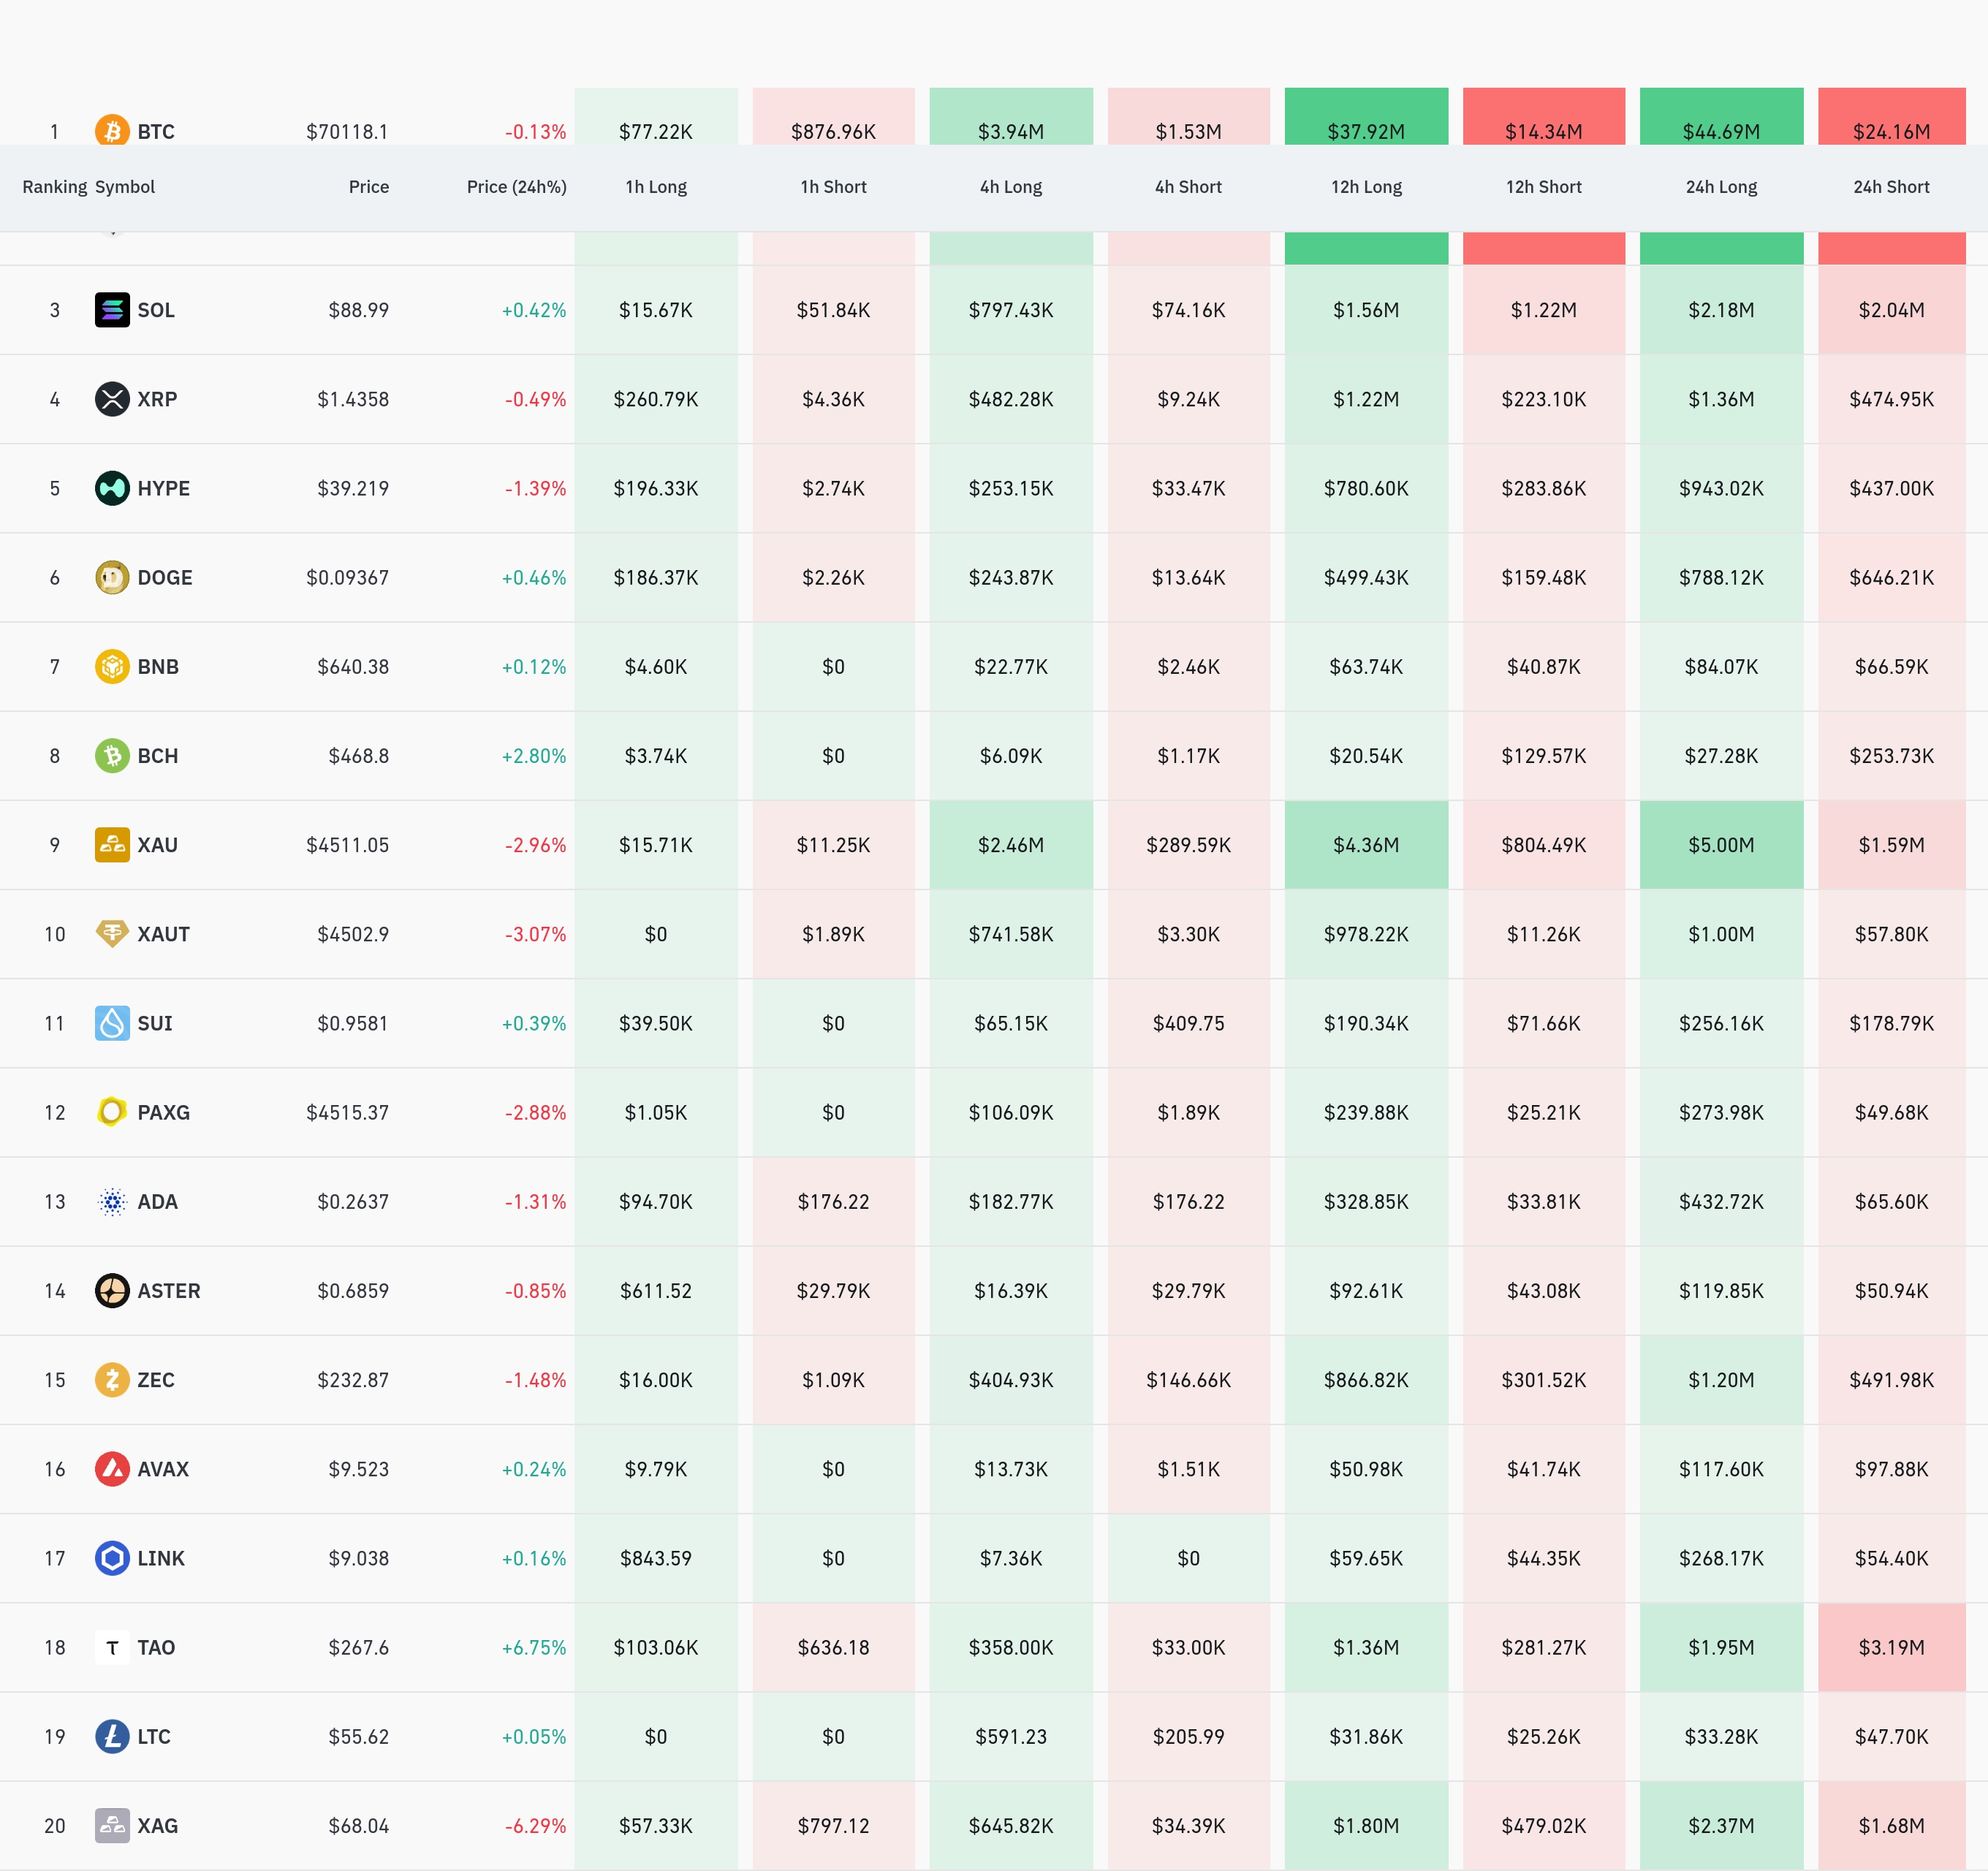Viewport: 1988px width, 1871px height.
Task: Sort by 1h Long column header
Action: click(656, 187)
